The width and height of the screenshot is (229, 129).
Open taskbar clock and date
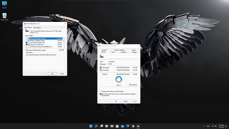[221, 126]
